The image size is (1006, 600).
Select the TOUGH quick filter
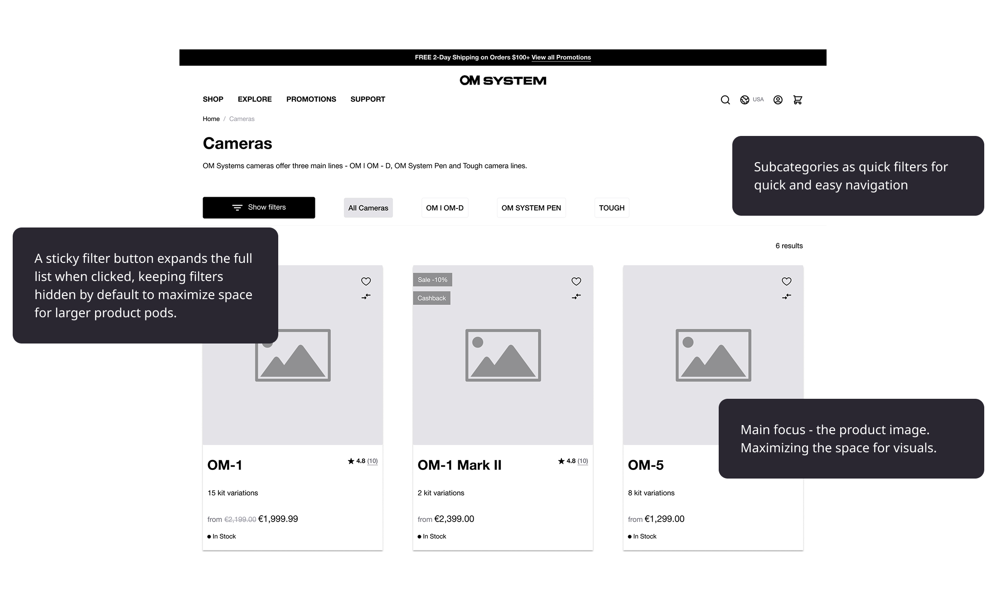click(611, 208)
